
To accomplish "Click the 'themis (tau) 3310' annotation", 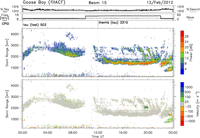I will point(113,23).
